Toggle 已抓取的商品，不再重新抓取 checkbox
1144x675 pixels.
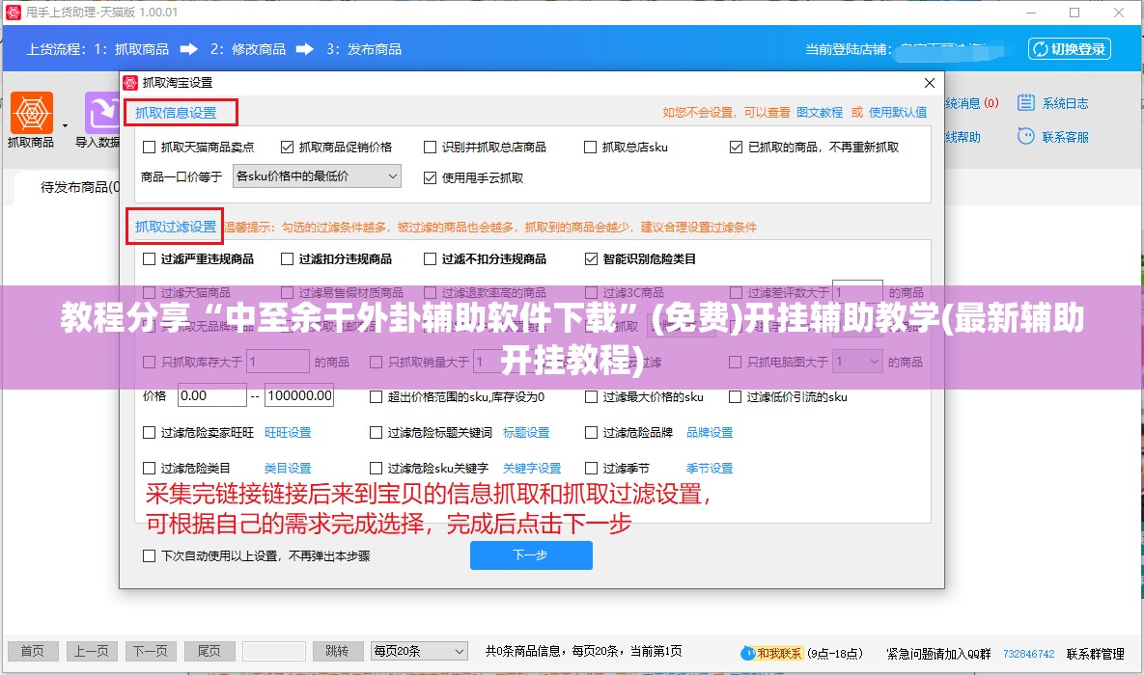tap(737, 148)
